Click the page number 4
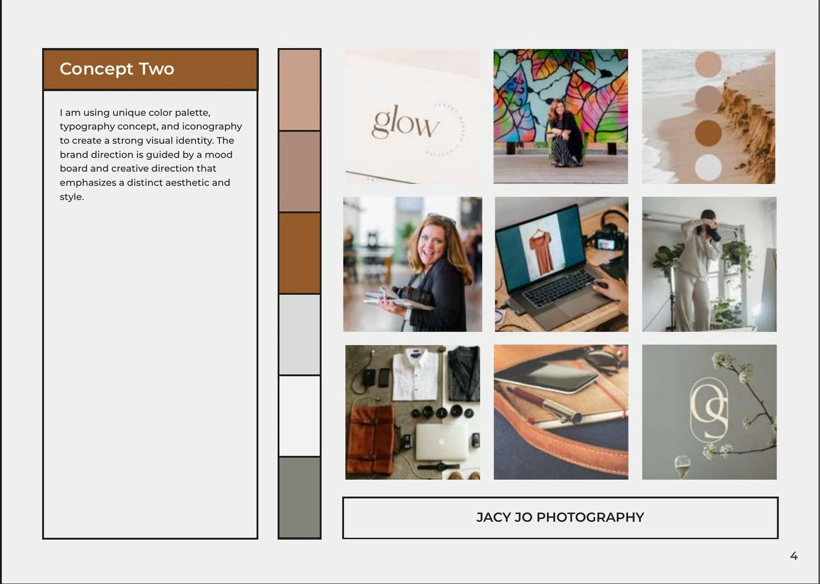The image size is (820, 584). (x=794, y=556)
